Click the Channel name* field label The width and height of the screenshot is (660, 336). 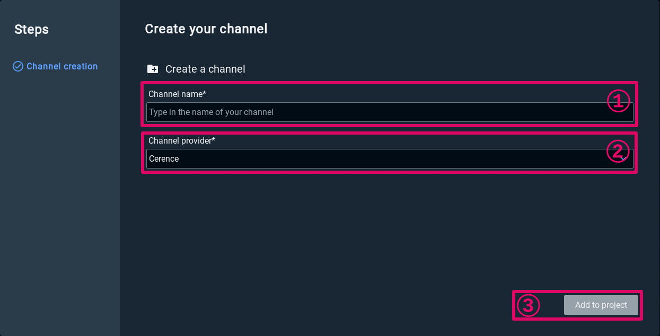177,94
